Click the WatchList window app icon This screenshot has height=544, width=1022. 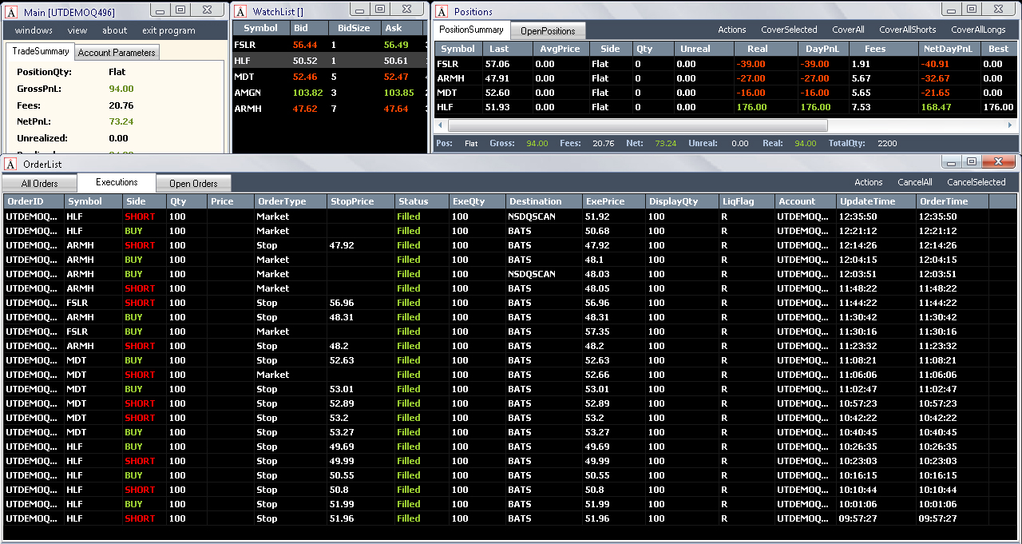click(x=240, y=11)
